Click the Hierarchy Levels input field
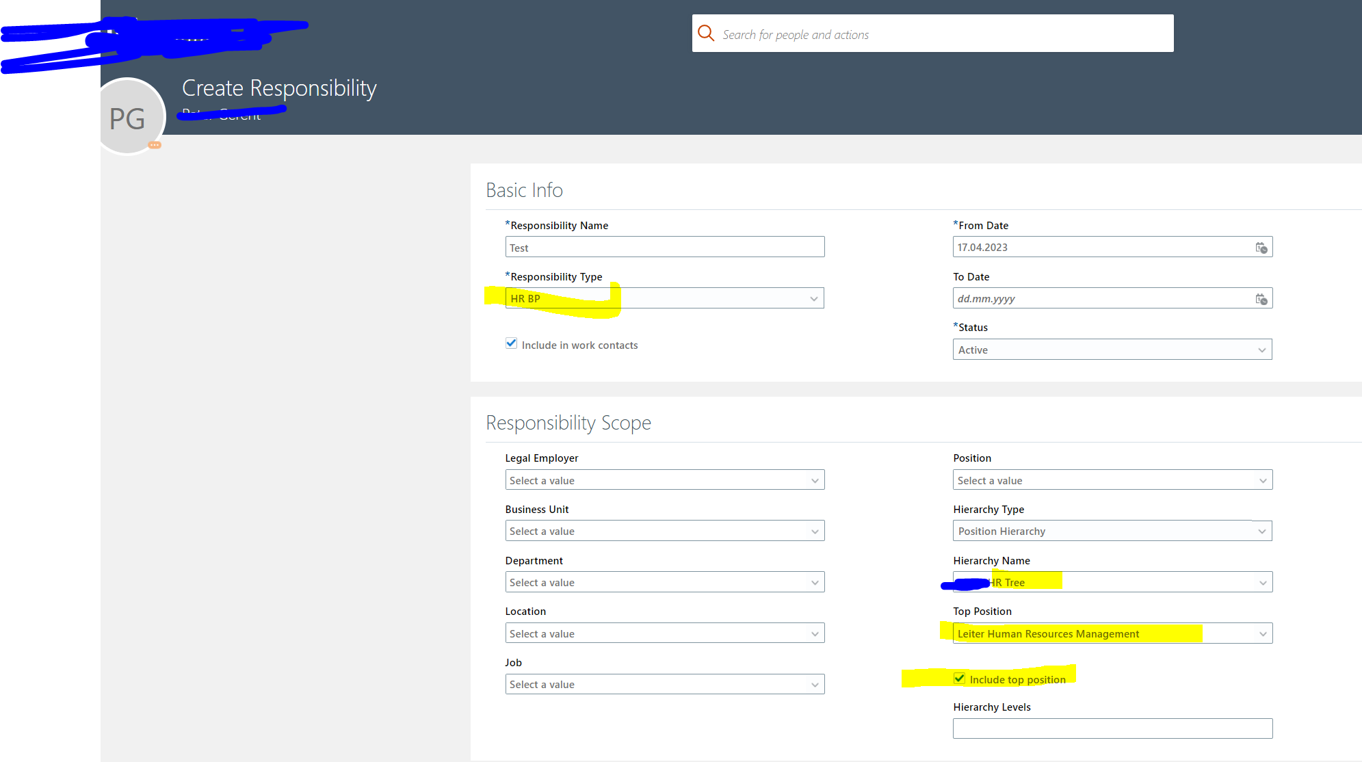 pyautogui.click(x=1112, y=728)
